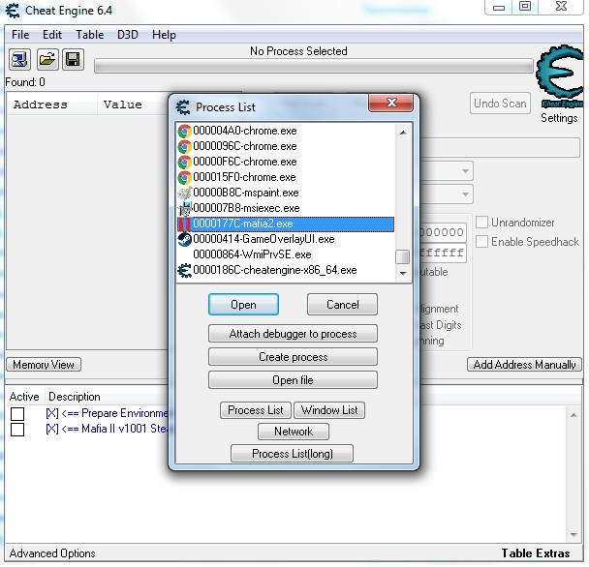Select the Mafia II v1001 table entry
The width and height of the screenshot is (589, 567).
click(x=107, y=429)
